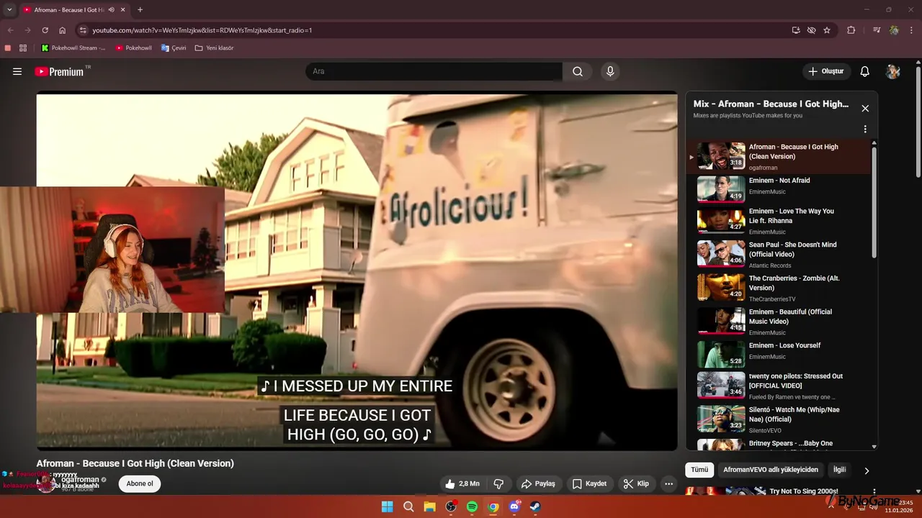Click the video title Afroman - Because I Got High

click(x=135, y=463)
